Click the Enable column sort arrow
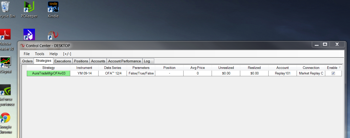The image size is (350, 138). [340, 68]
